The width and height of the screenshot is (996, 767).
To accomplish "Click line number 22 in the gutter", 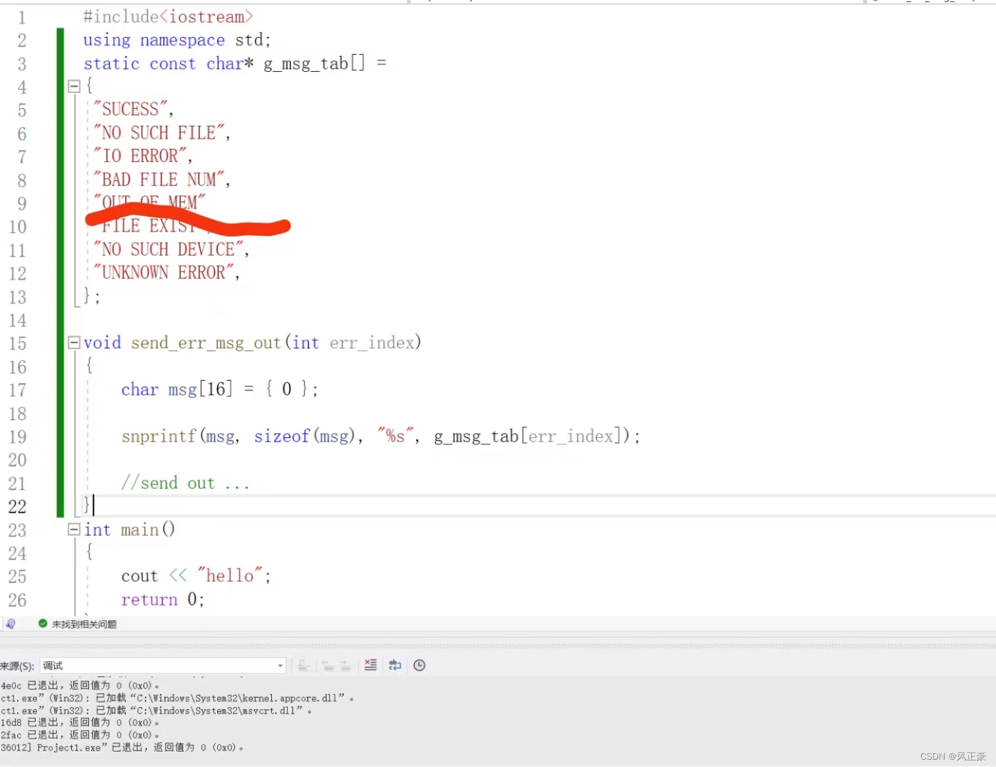I will pyautogui.click(x=17, y=506).
